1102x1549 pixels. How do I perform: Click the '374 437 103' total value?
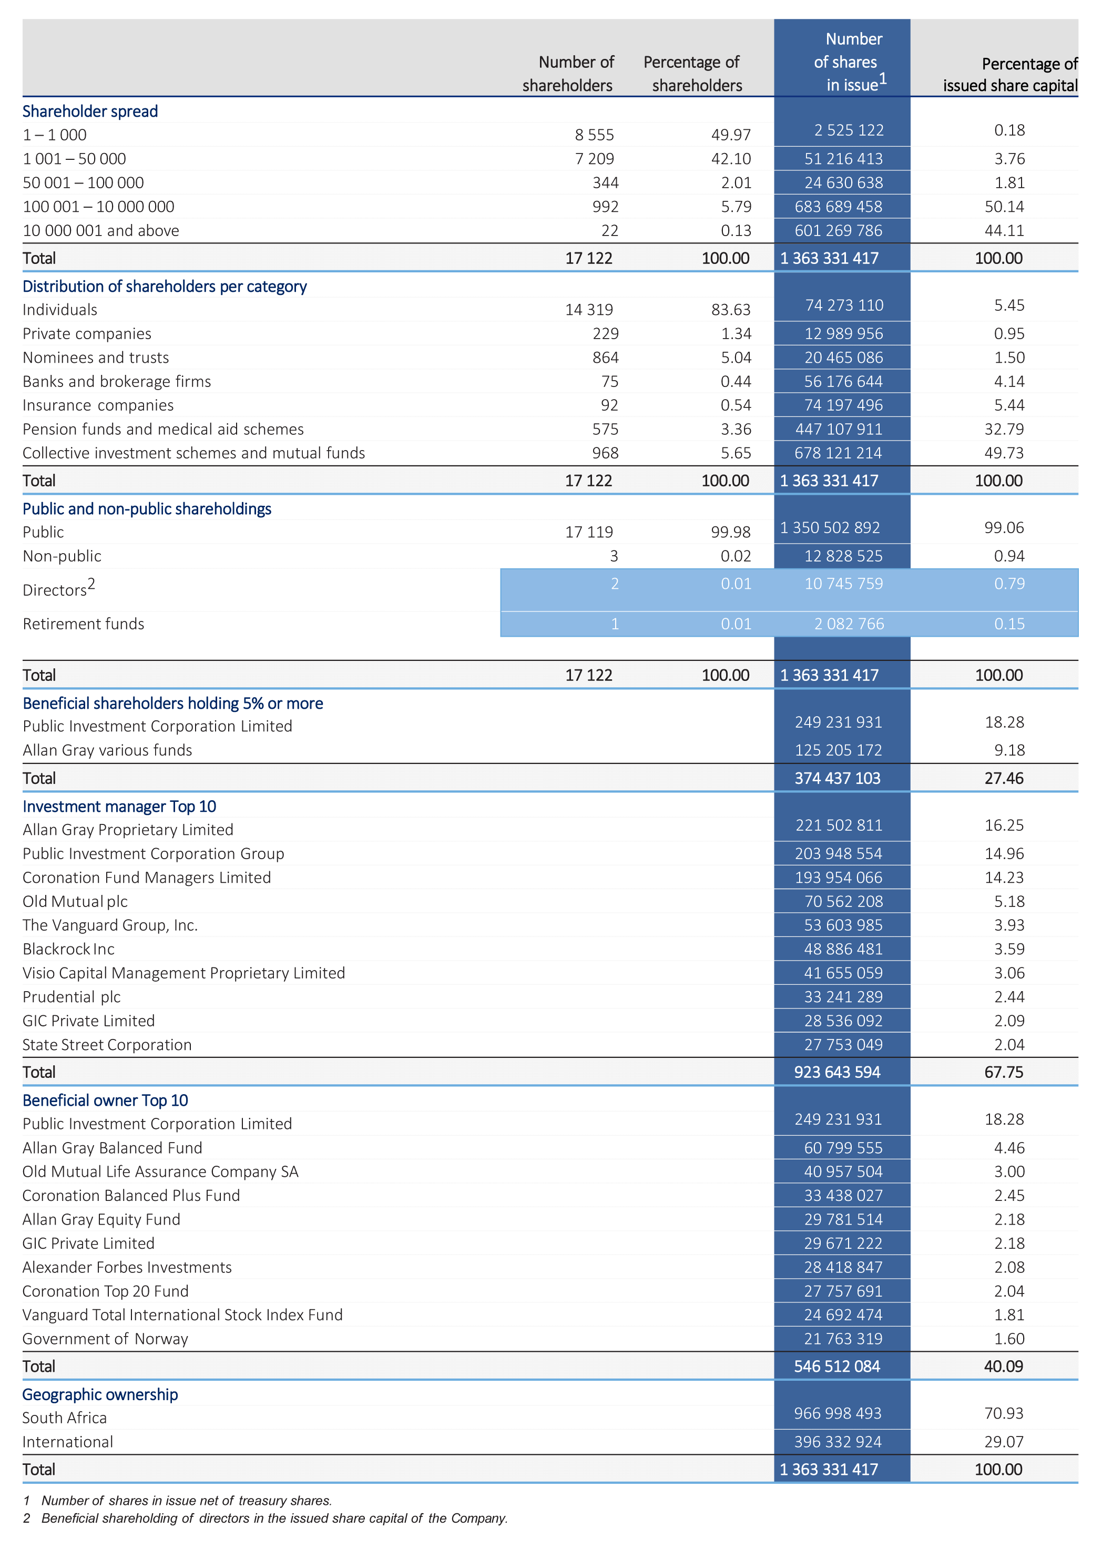tap(838, 778)
